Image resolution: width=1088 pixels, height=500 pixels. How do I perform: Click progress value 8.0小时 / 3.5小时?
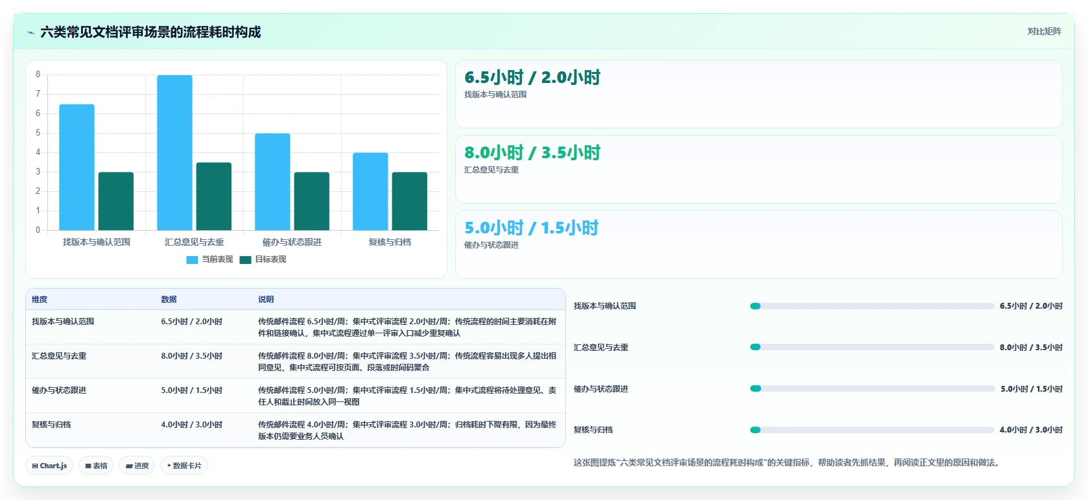pyautogui.click(x=1031, y=348)
